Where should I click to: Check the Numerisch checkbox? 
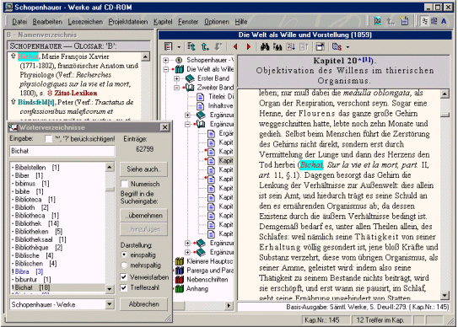tap(125, 184)
